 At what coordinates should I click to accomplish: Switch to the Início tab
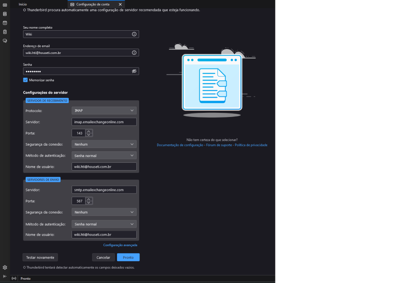point(23,4)
